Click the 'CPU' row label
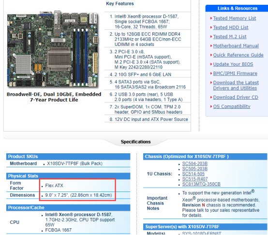 click(15, 222)
